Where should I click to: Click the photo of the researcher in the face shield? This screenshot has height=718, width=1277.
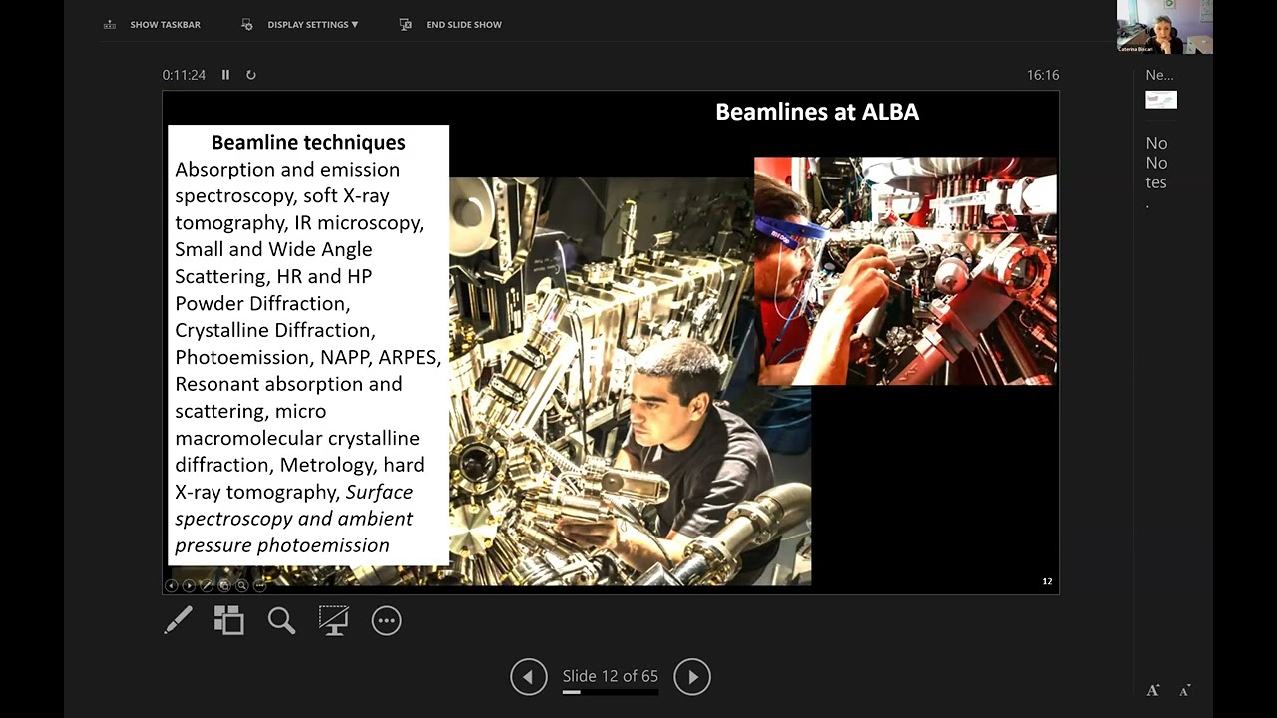tap(905, 270)
